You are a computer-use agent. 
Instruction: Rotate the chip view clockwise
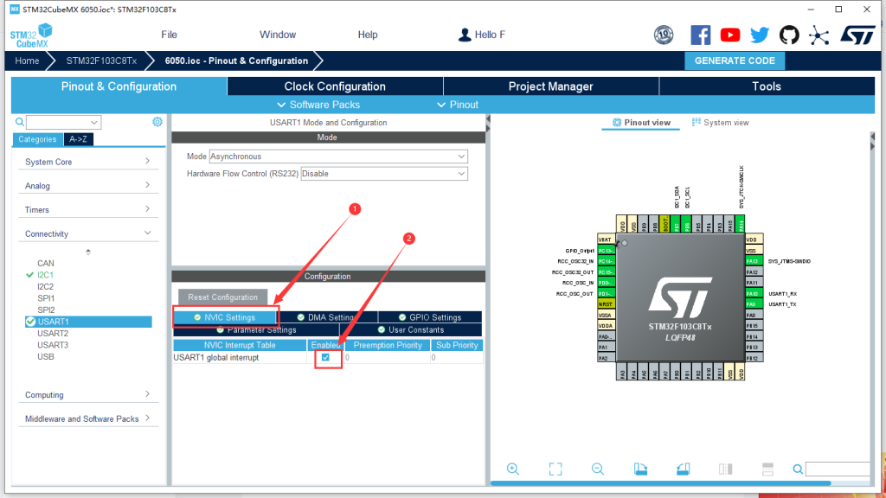coord(639,469)
